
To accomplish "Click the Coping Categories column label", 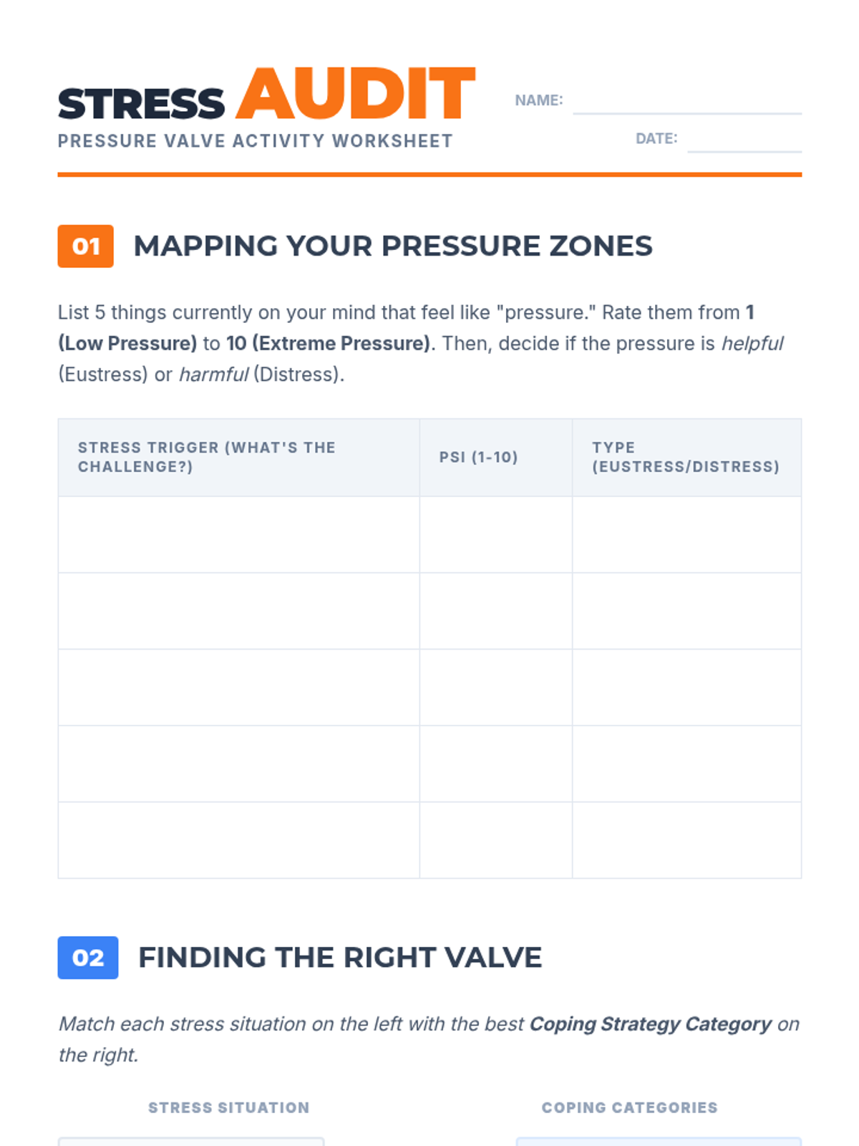I will point(630,1107).
